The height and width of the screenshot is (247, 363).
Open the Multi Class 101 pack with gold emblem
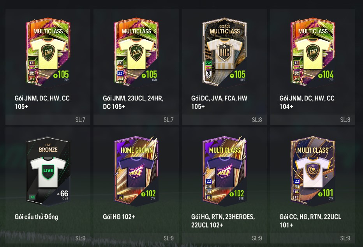[x=312, y=171]
